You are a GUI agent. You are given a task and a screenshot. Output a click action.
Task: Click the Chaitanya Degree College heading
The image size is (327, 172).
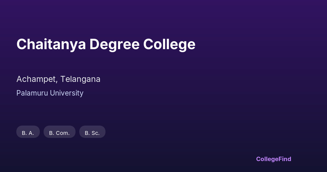(x=106, y=44)
